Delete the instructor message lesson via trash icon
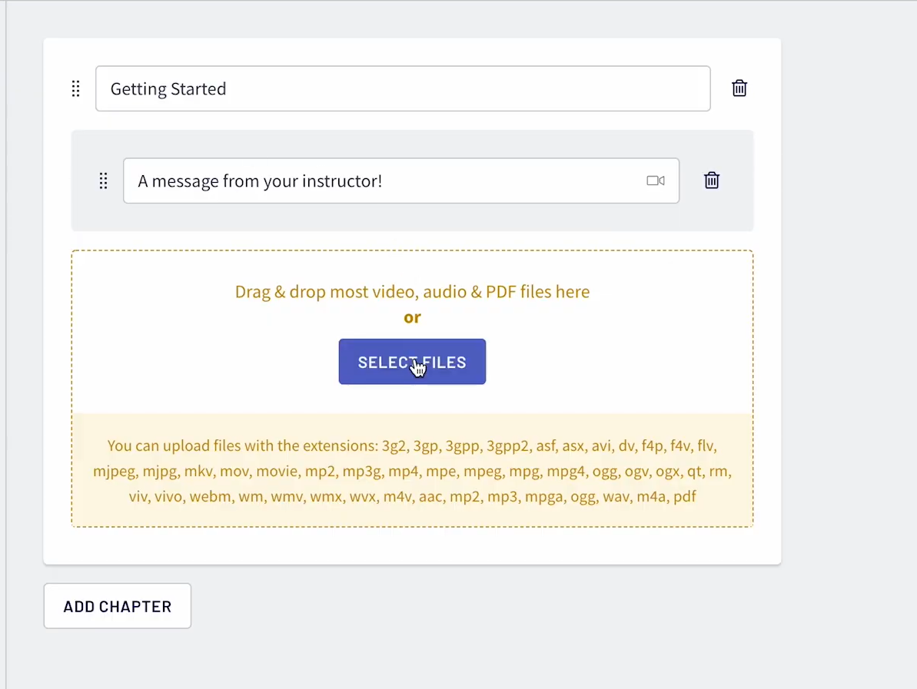The width and height of the screenshot is (917, 689). tap(711, 181)
